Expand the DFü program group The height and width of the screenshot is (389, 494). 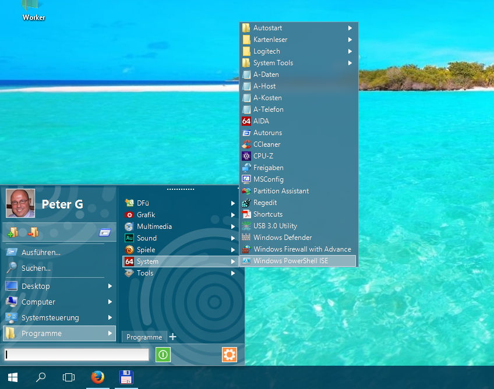(180, 203)
